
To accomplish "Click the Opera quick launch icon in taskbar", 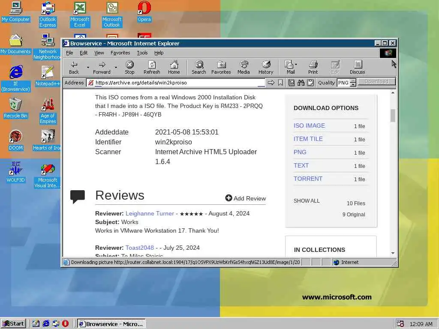I will (x=65, y=324).
